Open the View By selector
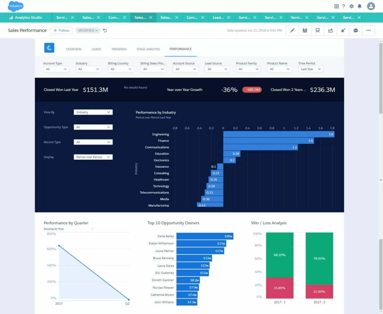Screen dimensions: 383x314 point(93,112)
